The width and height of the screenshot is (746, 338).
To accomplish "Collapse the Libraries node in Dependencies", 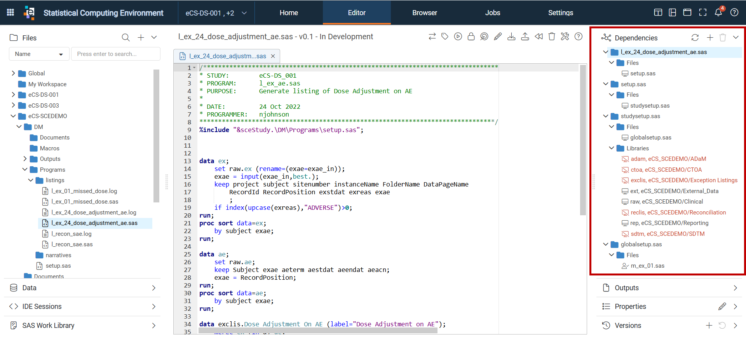I will pos(612,148).
